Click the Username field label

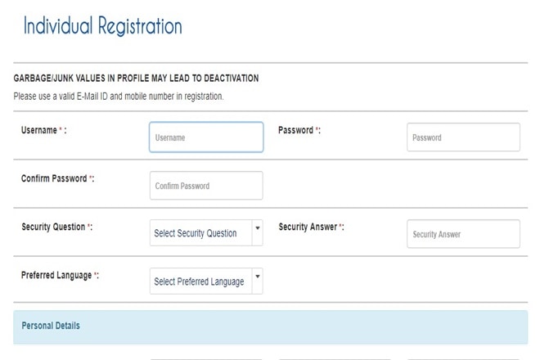coord(38,130)
